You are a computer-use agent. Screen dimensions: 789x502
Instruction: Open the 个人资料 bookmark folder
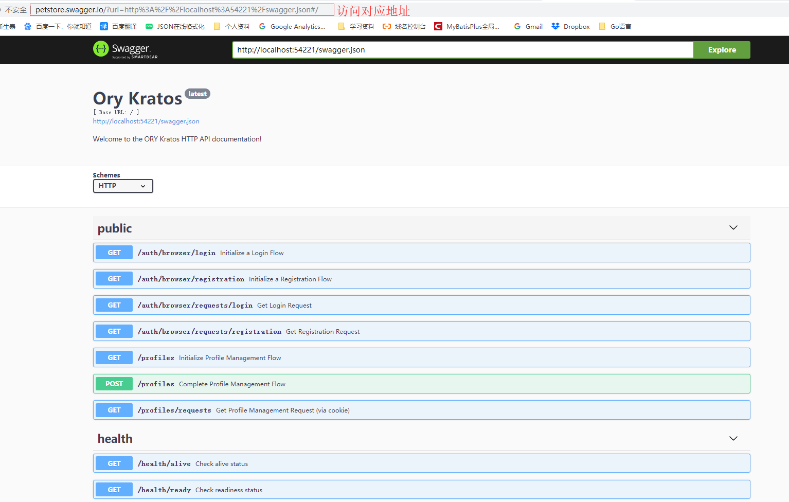click(x=231, y=26)
